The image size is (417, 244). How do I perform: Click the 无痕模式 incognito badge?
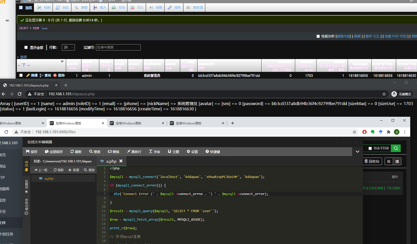click(402, 94)
